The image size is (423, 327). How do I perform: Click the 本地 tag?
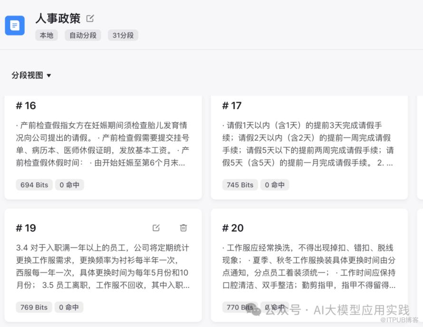pyautogui.click(x=47, y=35)
